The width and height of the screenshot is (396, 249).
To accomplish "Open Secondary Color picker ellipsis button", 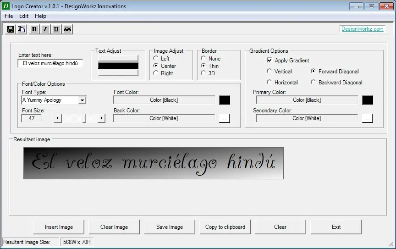I will point(368,118).
